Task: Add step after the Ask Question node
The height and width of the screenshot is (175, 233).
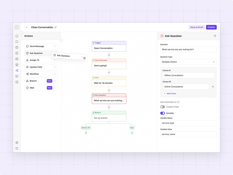Action: coord(109,107)
